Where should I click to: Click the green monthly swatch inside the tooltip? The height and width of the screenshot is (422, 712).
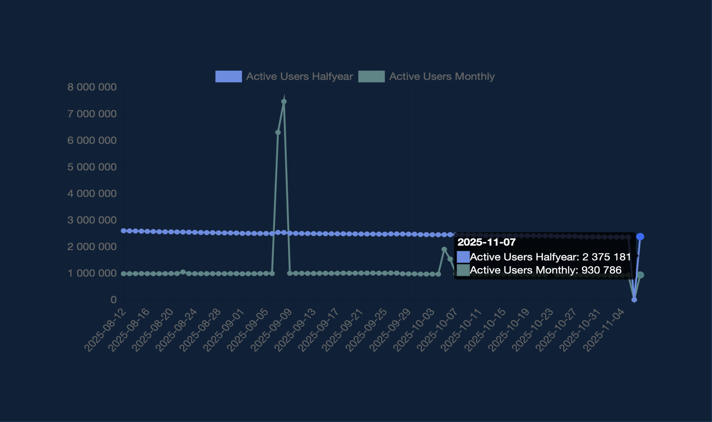click(x=463, y=270)
